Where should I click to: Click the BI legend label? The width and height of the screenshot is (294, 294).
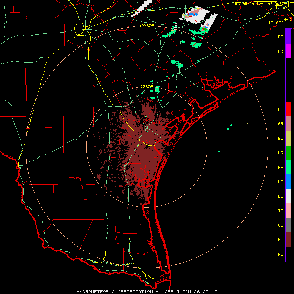coord(281,240)
